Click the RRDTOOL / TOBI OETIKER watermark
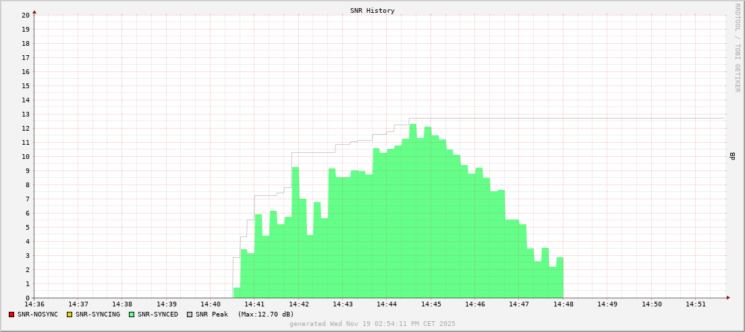This screenshot has width=745, height=332. 737,47
